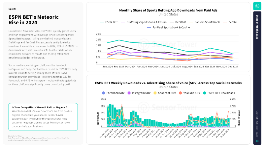Screen dimensions: 264x147
Task: Click the page number 84 in the sidebar
Action: (257, 141)
